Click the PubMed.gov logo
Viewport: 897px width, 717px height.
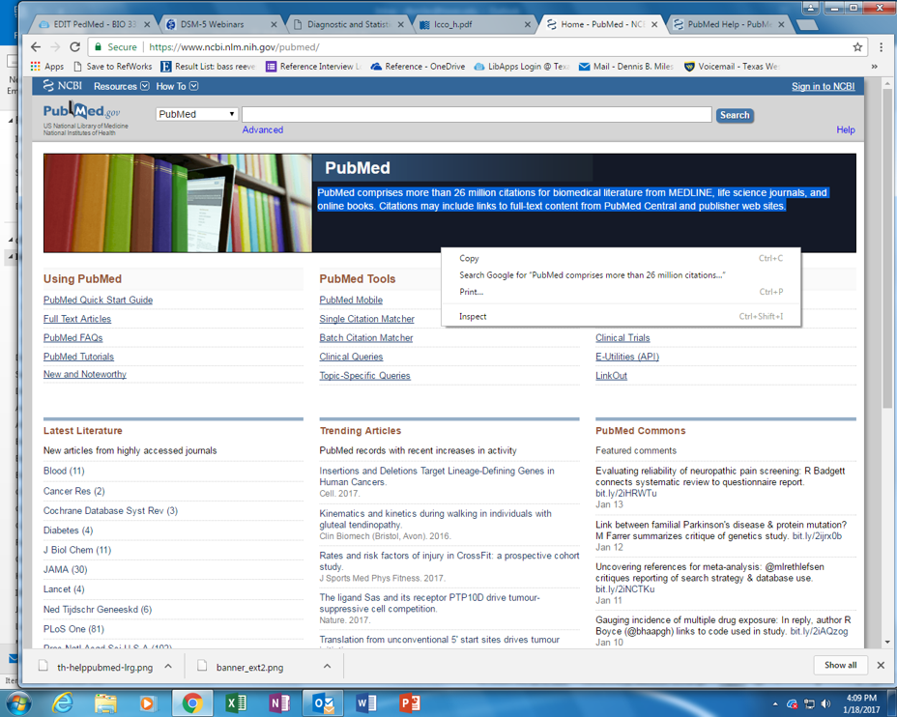click(82, 110)
